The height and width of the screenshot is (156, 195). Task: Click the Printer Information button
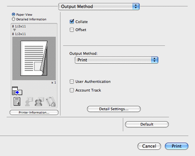[34, 112]
